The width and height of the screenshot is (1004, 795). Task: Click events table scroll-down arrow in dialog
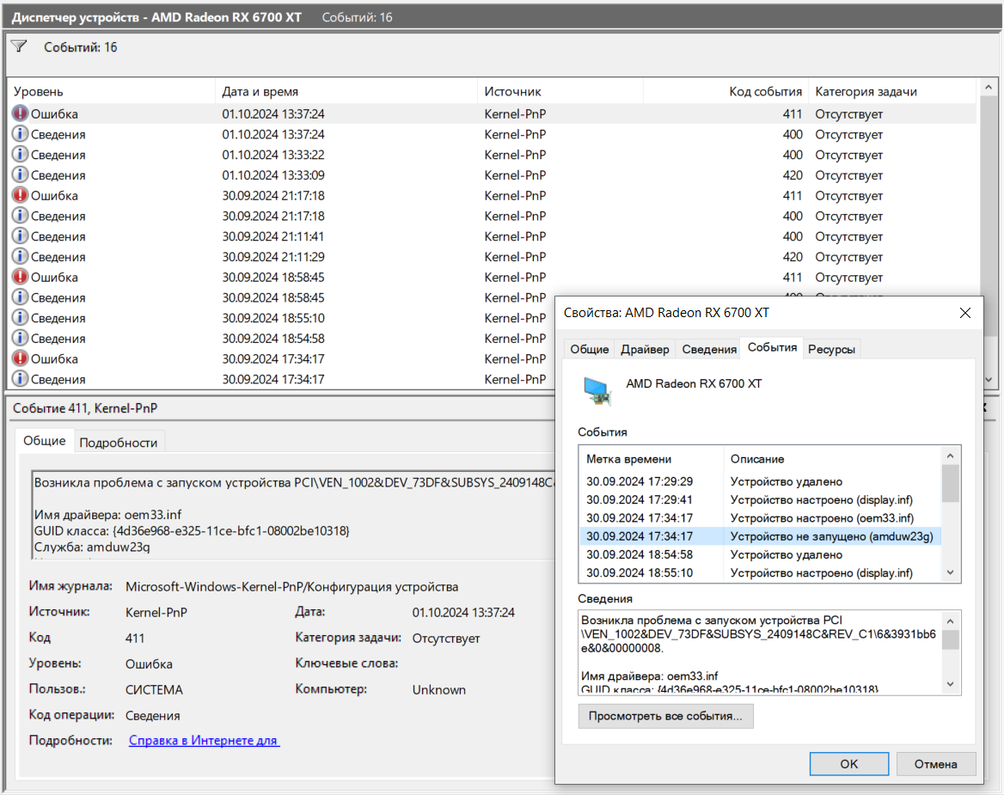point(950,572)
